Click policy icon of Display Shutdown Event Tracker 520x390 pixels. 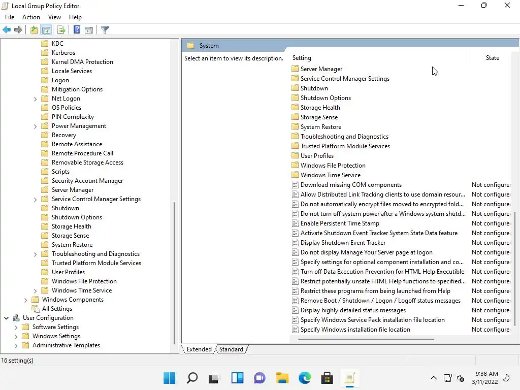pyautogui.click(x=295, y=243)
